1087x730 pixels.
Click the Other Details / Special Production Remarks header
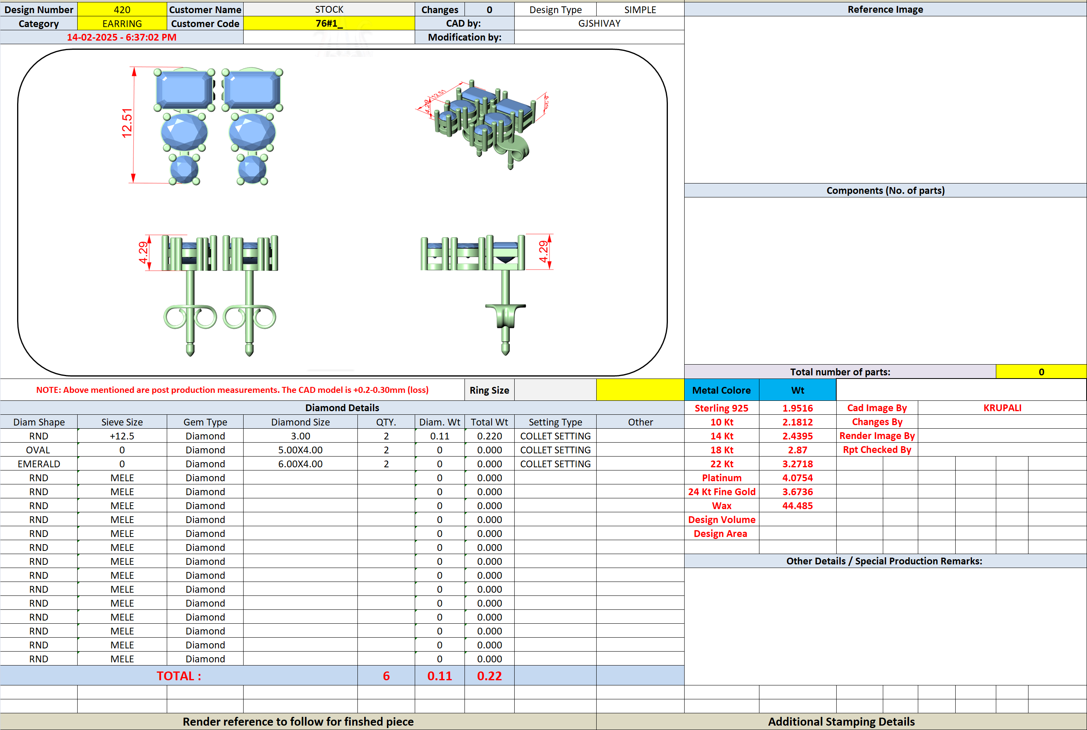[x=885, y=561]
